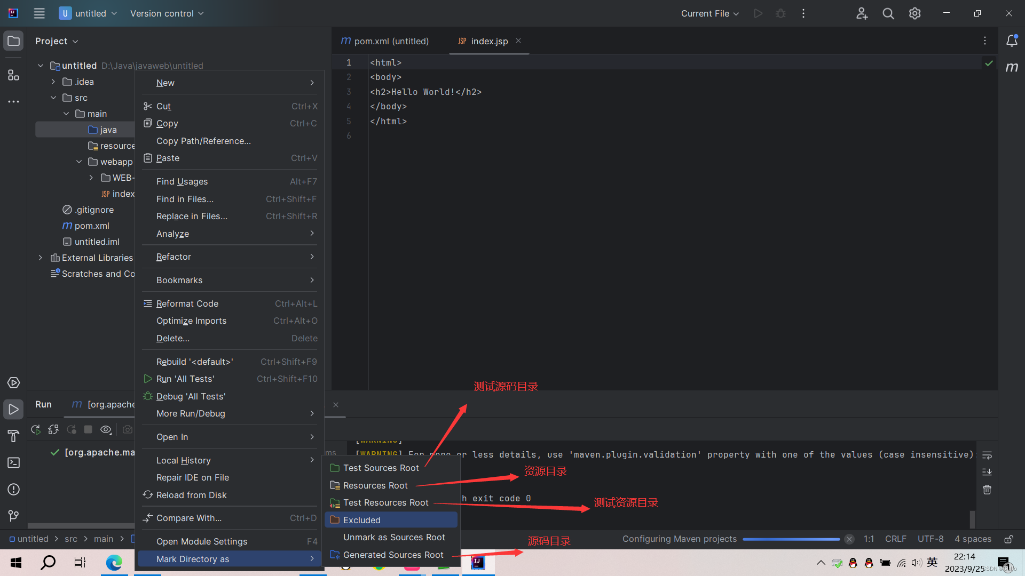This screenshot has width=1025, height=576.
Task: Open the Current File run configuration dropdown
Action: pyautogui.click(x=709, y=13)
